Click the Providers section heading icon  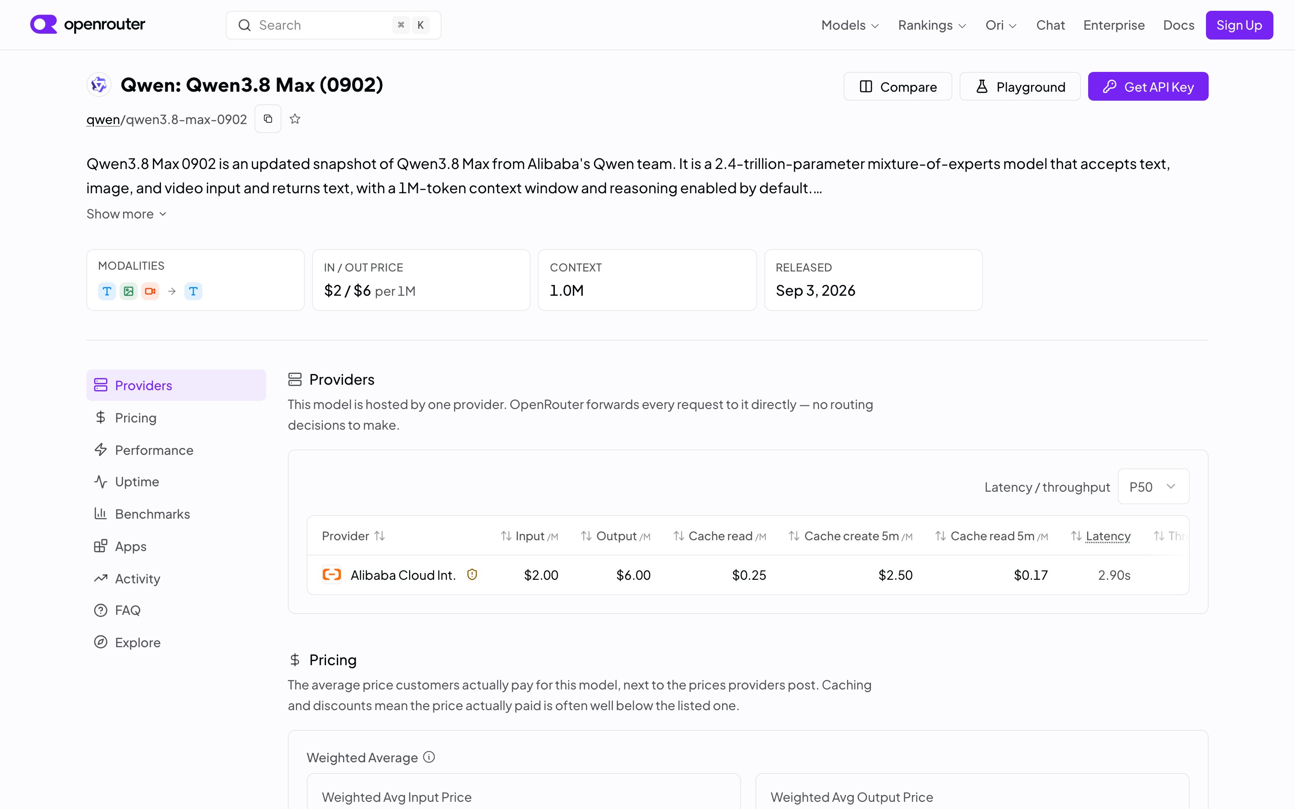coord(295,379)
